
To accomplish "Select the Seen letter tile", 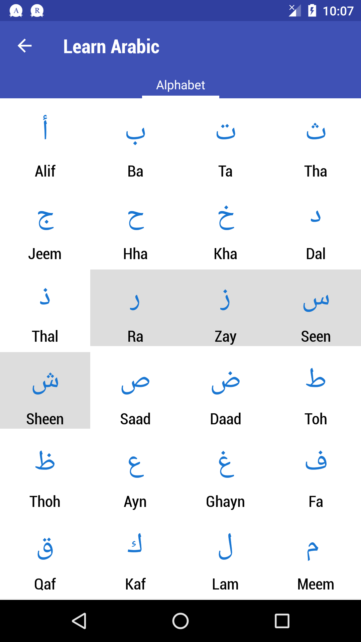I will point(316,308).
